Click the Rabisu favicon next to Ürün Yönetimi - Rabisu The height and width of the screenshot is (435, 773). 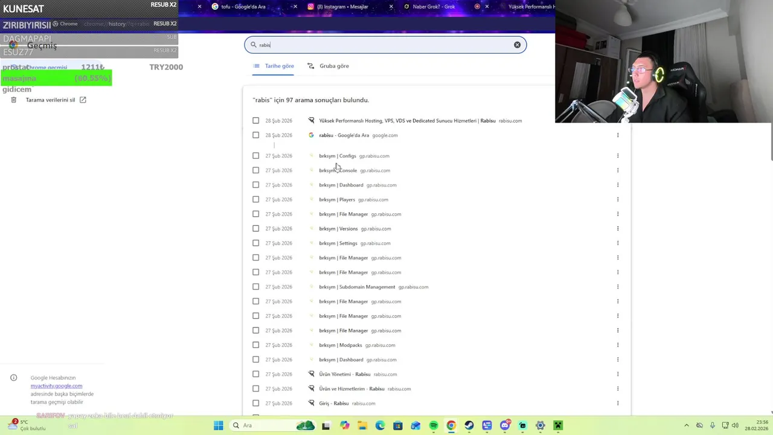(x=311, y=374)
